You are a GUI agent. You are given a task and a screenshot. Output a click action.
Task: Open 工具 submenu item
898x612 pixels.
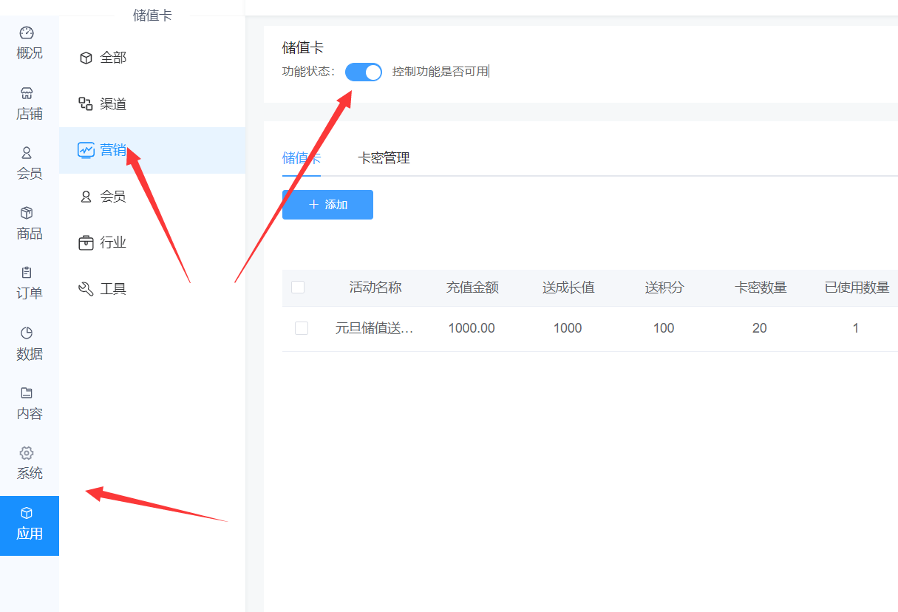coord(152,289)
